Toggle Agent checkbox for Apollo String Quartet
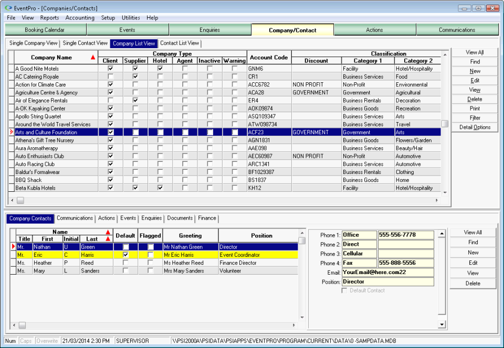504x348 pixels. tap(185, 116)
